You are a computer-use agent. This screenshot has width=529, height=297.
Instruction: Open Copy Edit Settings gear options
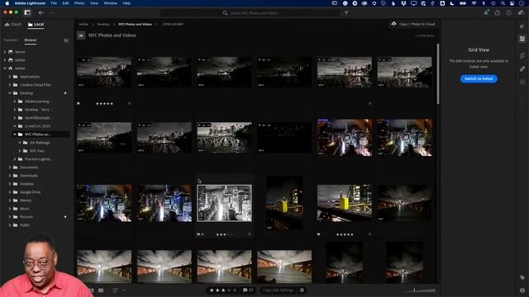(x=302, y=290)
